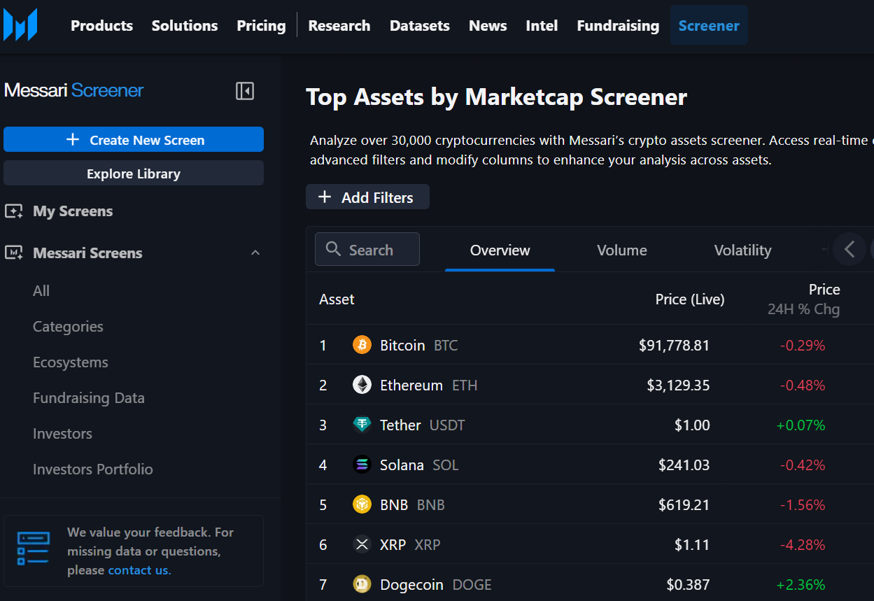Click the Explore Library button
This screenshot has height=601, width=874.
click(x=134, y=174)
